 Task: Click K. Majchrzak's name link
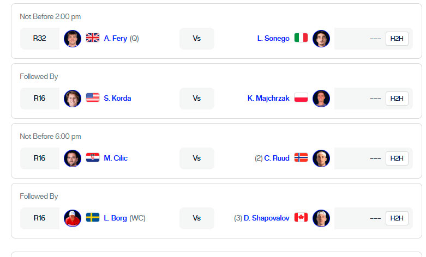(x=268, y=98)
